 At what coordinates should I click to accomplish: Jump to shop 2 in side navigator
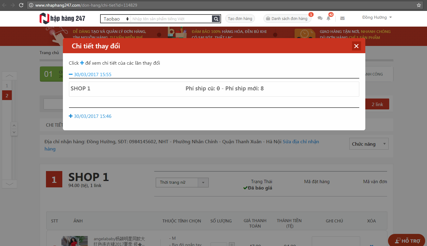click(x=7, y=95)
